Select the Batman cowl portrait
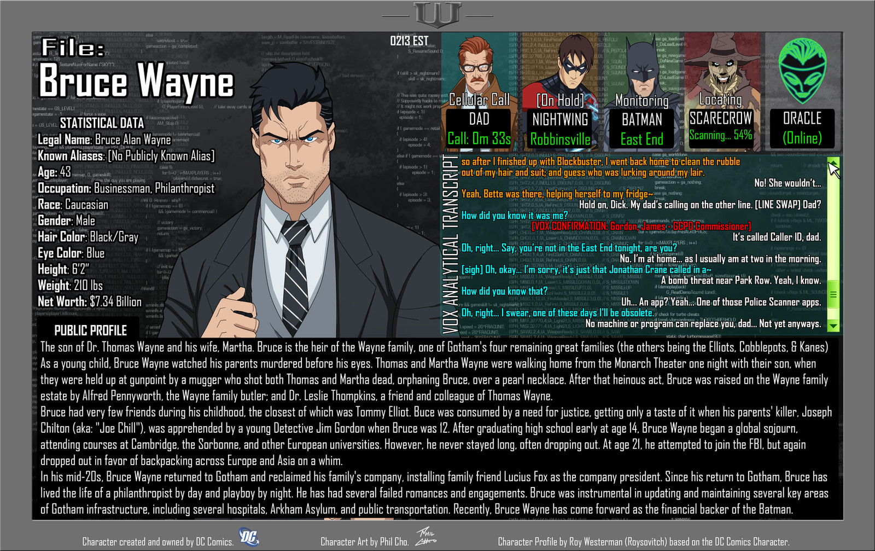 642,69
